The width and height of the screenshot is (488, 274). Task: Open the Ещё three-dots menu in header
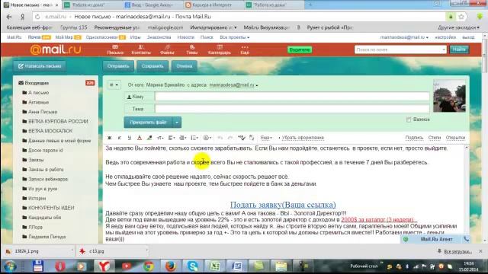click(x=245, y=49)
